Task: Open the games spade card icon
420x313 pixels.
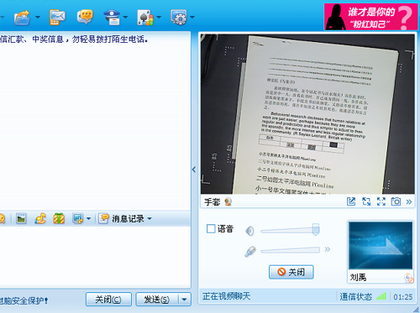Action: pos(145,18)
